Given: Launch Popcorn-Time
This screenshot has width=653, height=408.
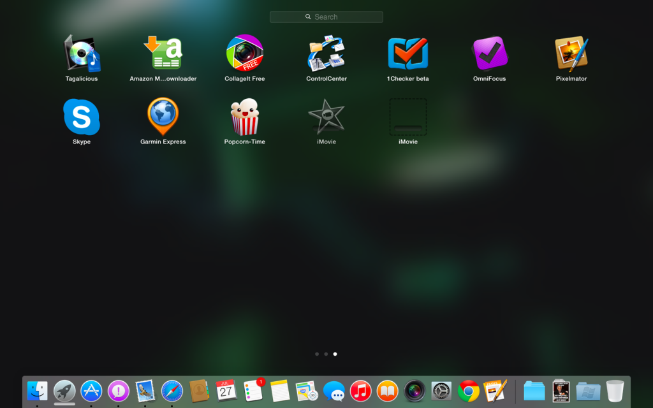Looking at the screenshot, I should coord(244,117).
